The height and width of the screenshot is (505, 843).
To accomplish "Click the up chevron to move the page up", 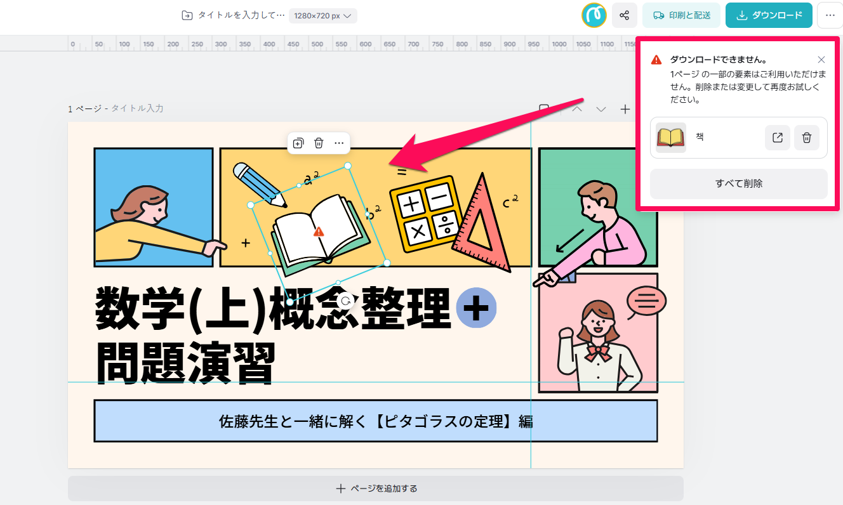I will 577,109.
